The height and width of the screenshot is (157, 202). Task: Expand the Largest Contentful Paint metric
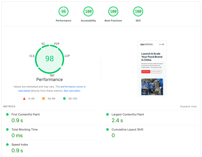coord(128,115)
